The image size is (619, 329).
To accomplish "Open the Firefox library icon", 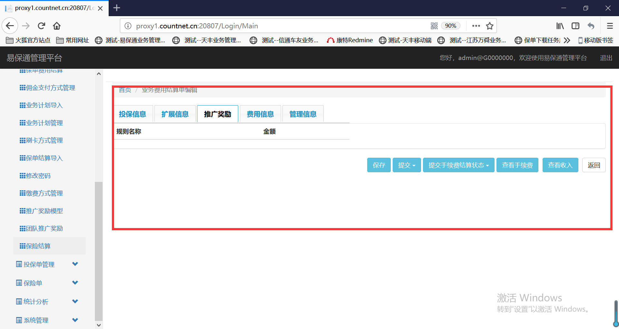I will coord(560,26).
